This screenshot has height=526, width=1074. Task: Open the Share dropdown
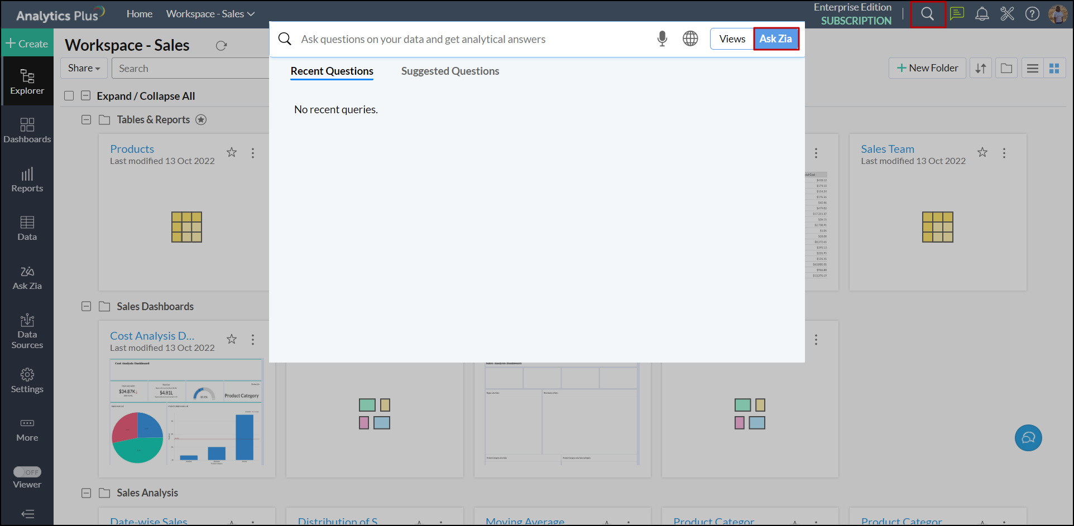(x=84, y=68)
